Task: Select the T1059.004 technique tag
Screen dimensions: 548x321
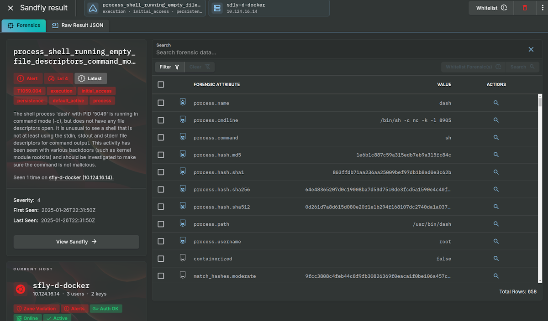Action: (x=29, y=91)
